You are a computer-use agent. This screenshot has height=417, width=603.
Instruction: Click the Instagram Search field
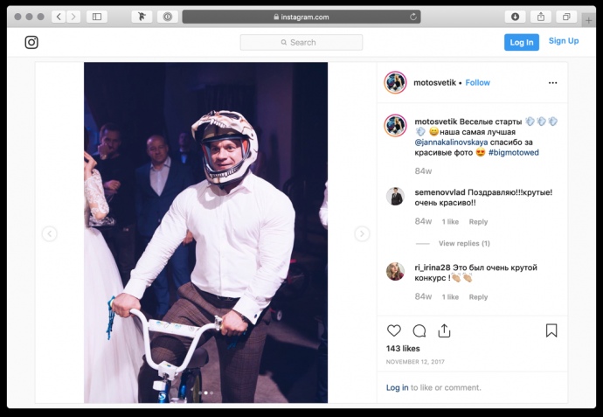pos(301,42)
